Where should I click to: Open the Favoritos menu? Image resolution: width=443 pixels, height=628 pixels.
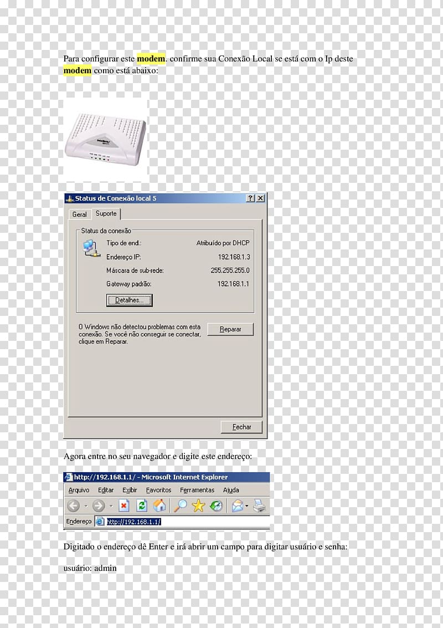158,490
